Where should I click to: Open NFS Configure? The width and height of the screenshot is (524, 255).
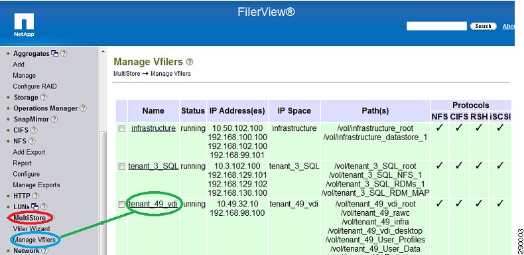click(x=27, y=174)
